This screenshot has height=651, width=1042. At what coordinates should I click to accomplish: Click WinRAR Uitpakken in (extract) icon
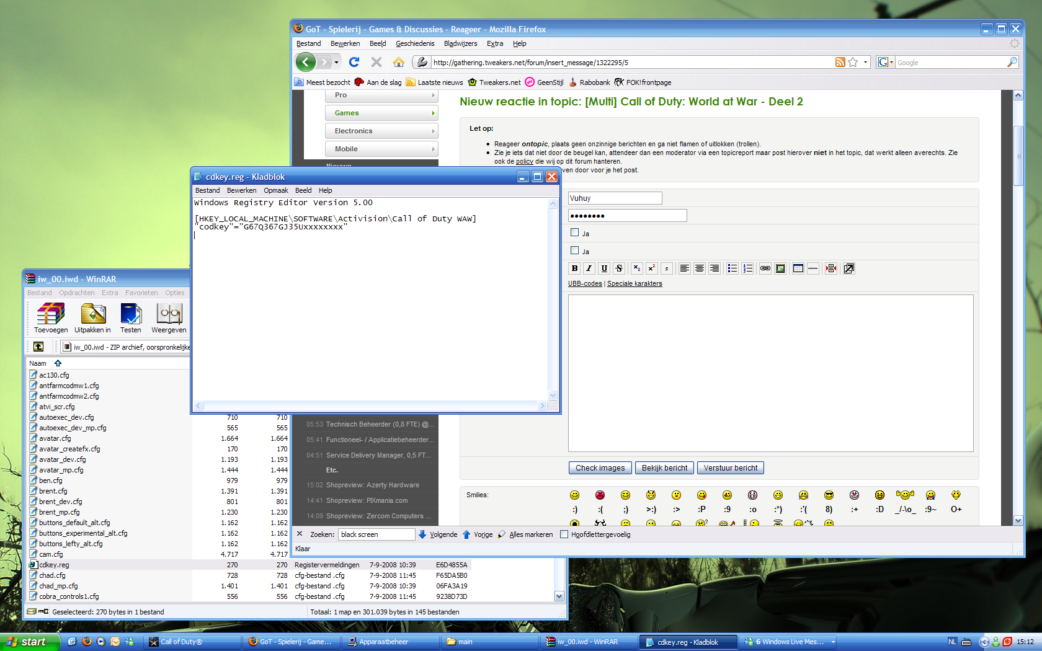(x=92, y=318)
